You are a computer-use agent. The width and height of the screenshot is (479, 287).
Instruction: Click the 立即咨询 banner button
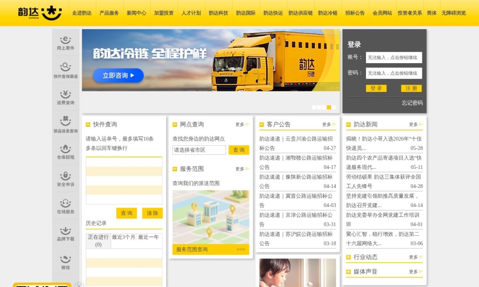click(118, 75)
